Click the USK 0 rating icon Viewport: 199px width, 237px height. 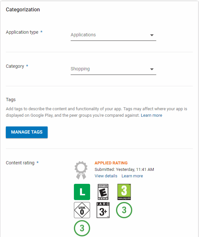point(82,210)
